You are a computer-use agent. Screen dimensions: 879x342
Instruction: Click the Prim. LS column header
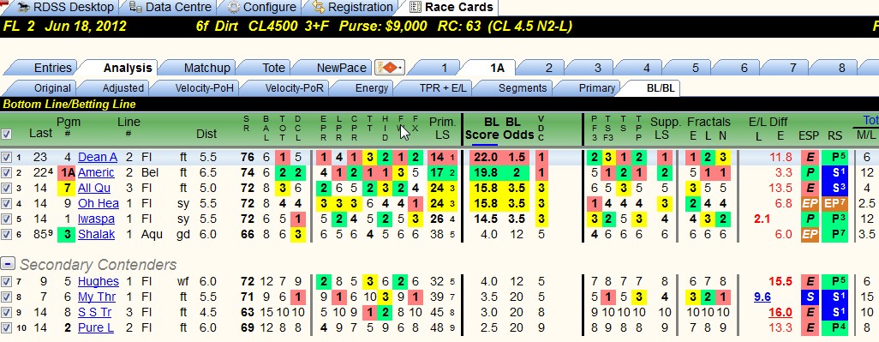coord(442,129)
